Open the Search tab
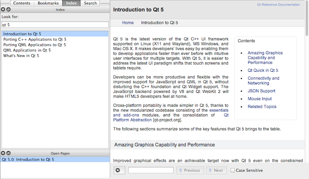This screenshot has height=179, width=309. pyautogui.click(x=90, y=3)
